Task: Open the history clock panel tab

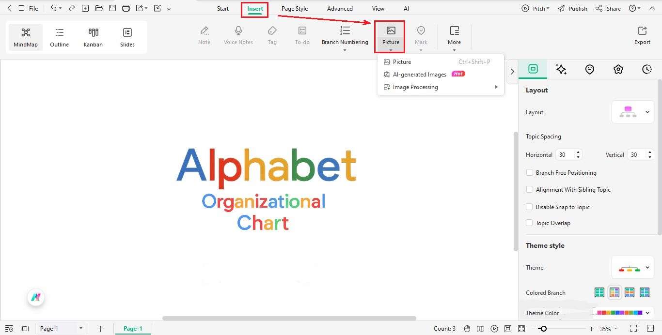Action: (646, 69)
